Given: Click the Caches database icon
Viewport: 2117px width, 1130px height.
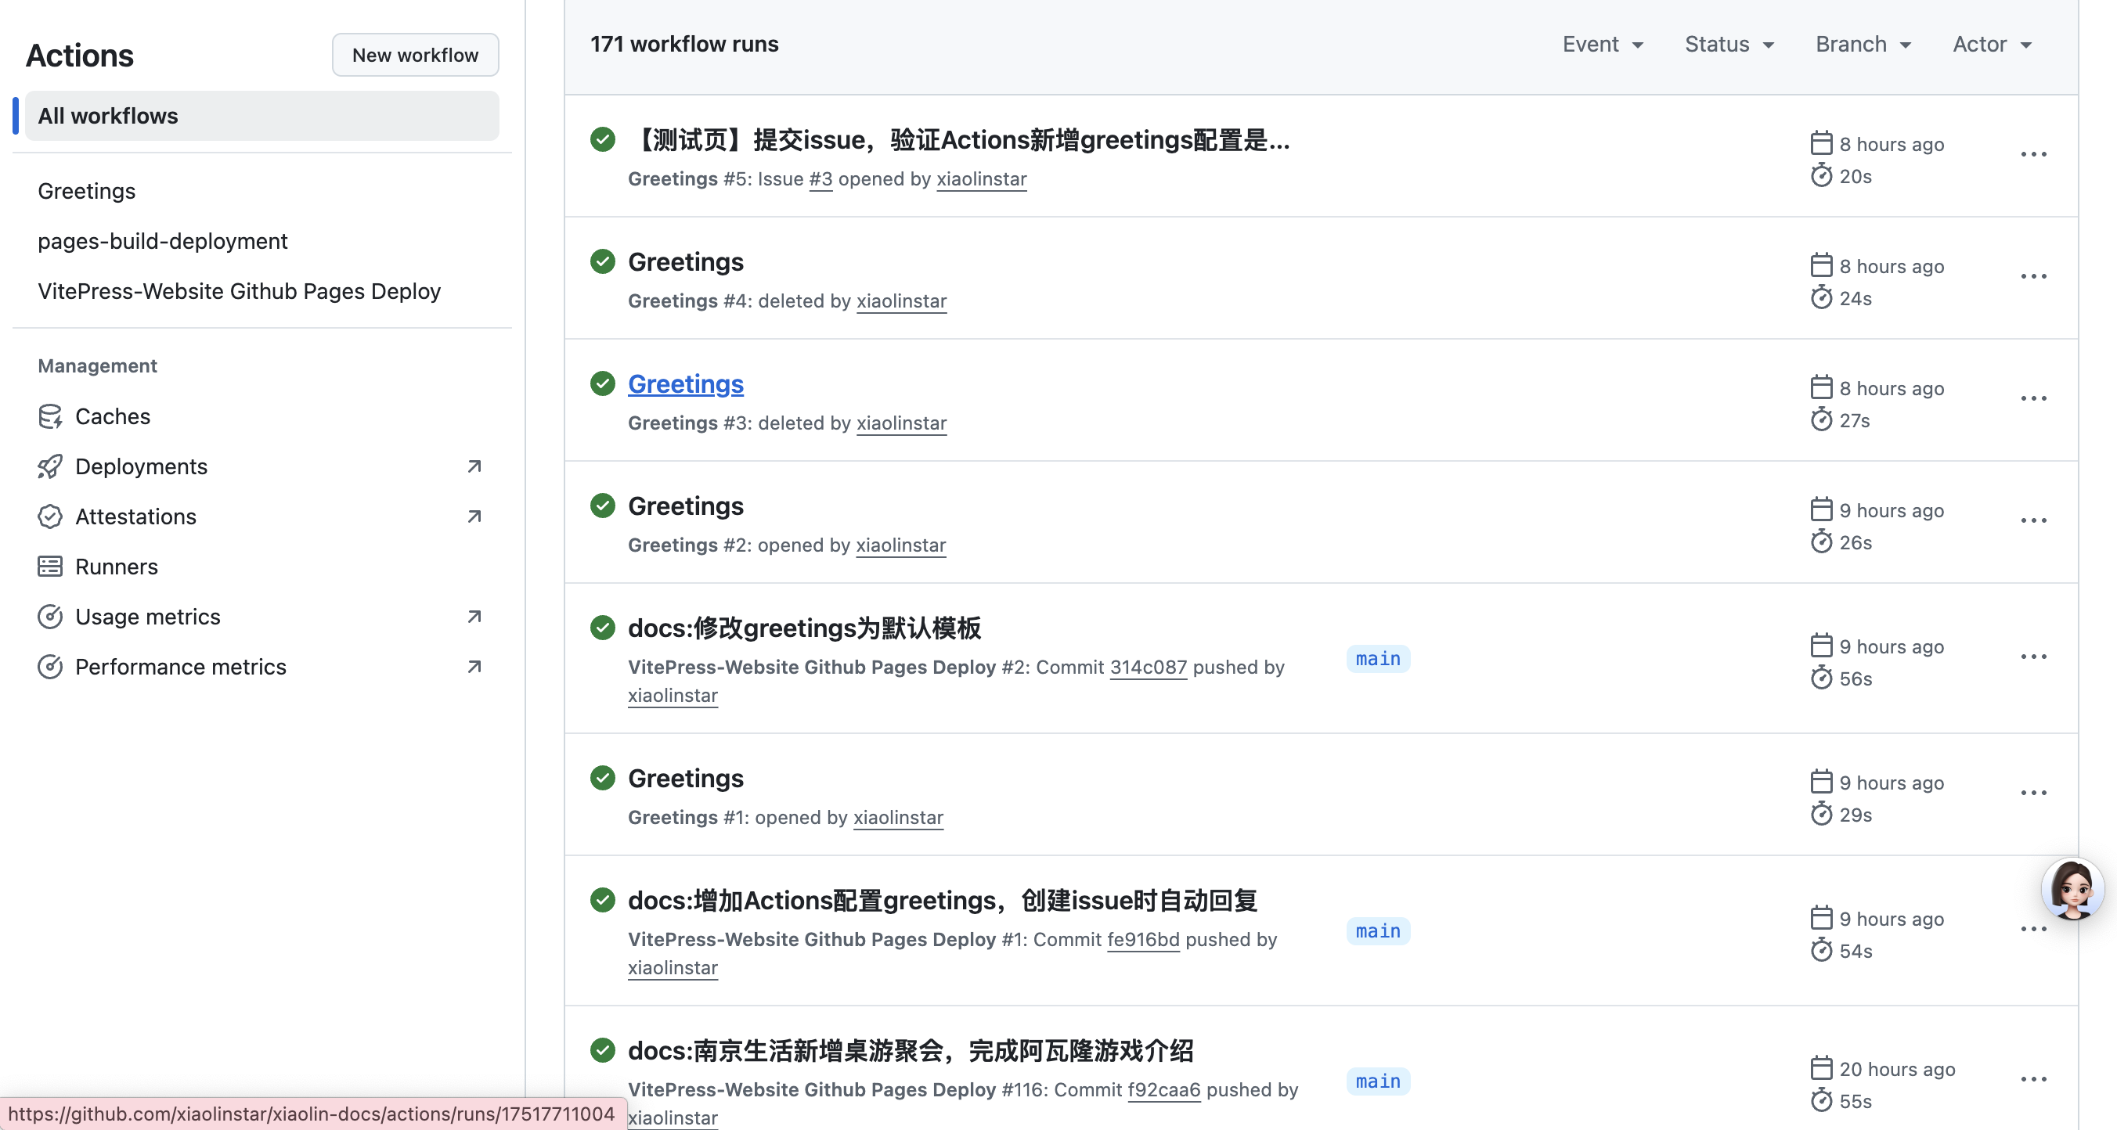Looking at the screenshot, I should pos(50,416).
